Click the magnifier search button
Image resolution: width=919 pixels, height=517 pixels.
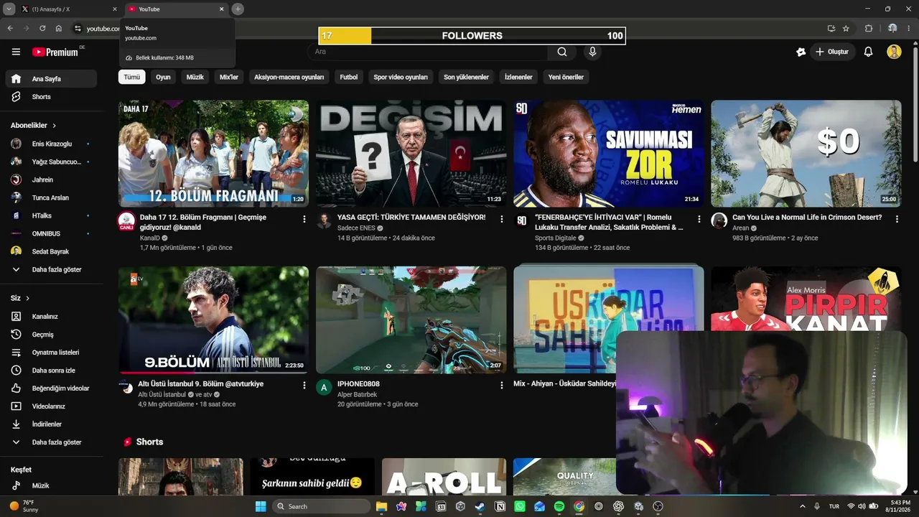(x=562, y=52)
